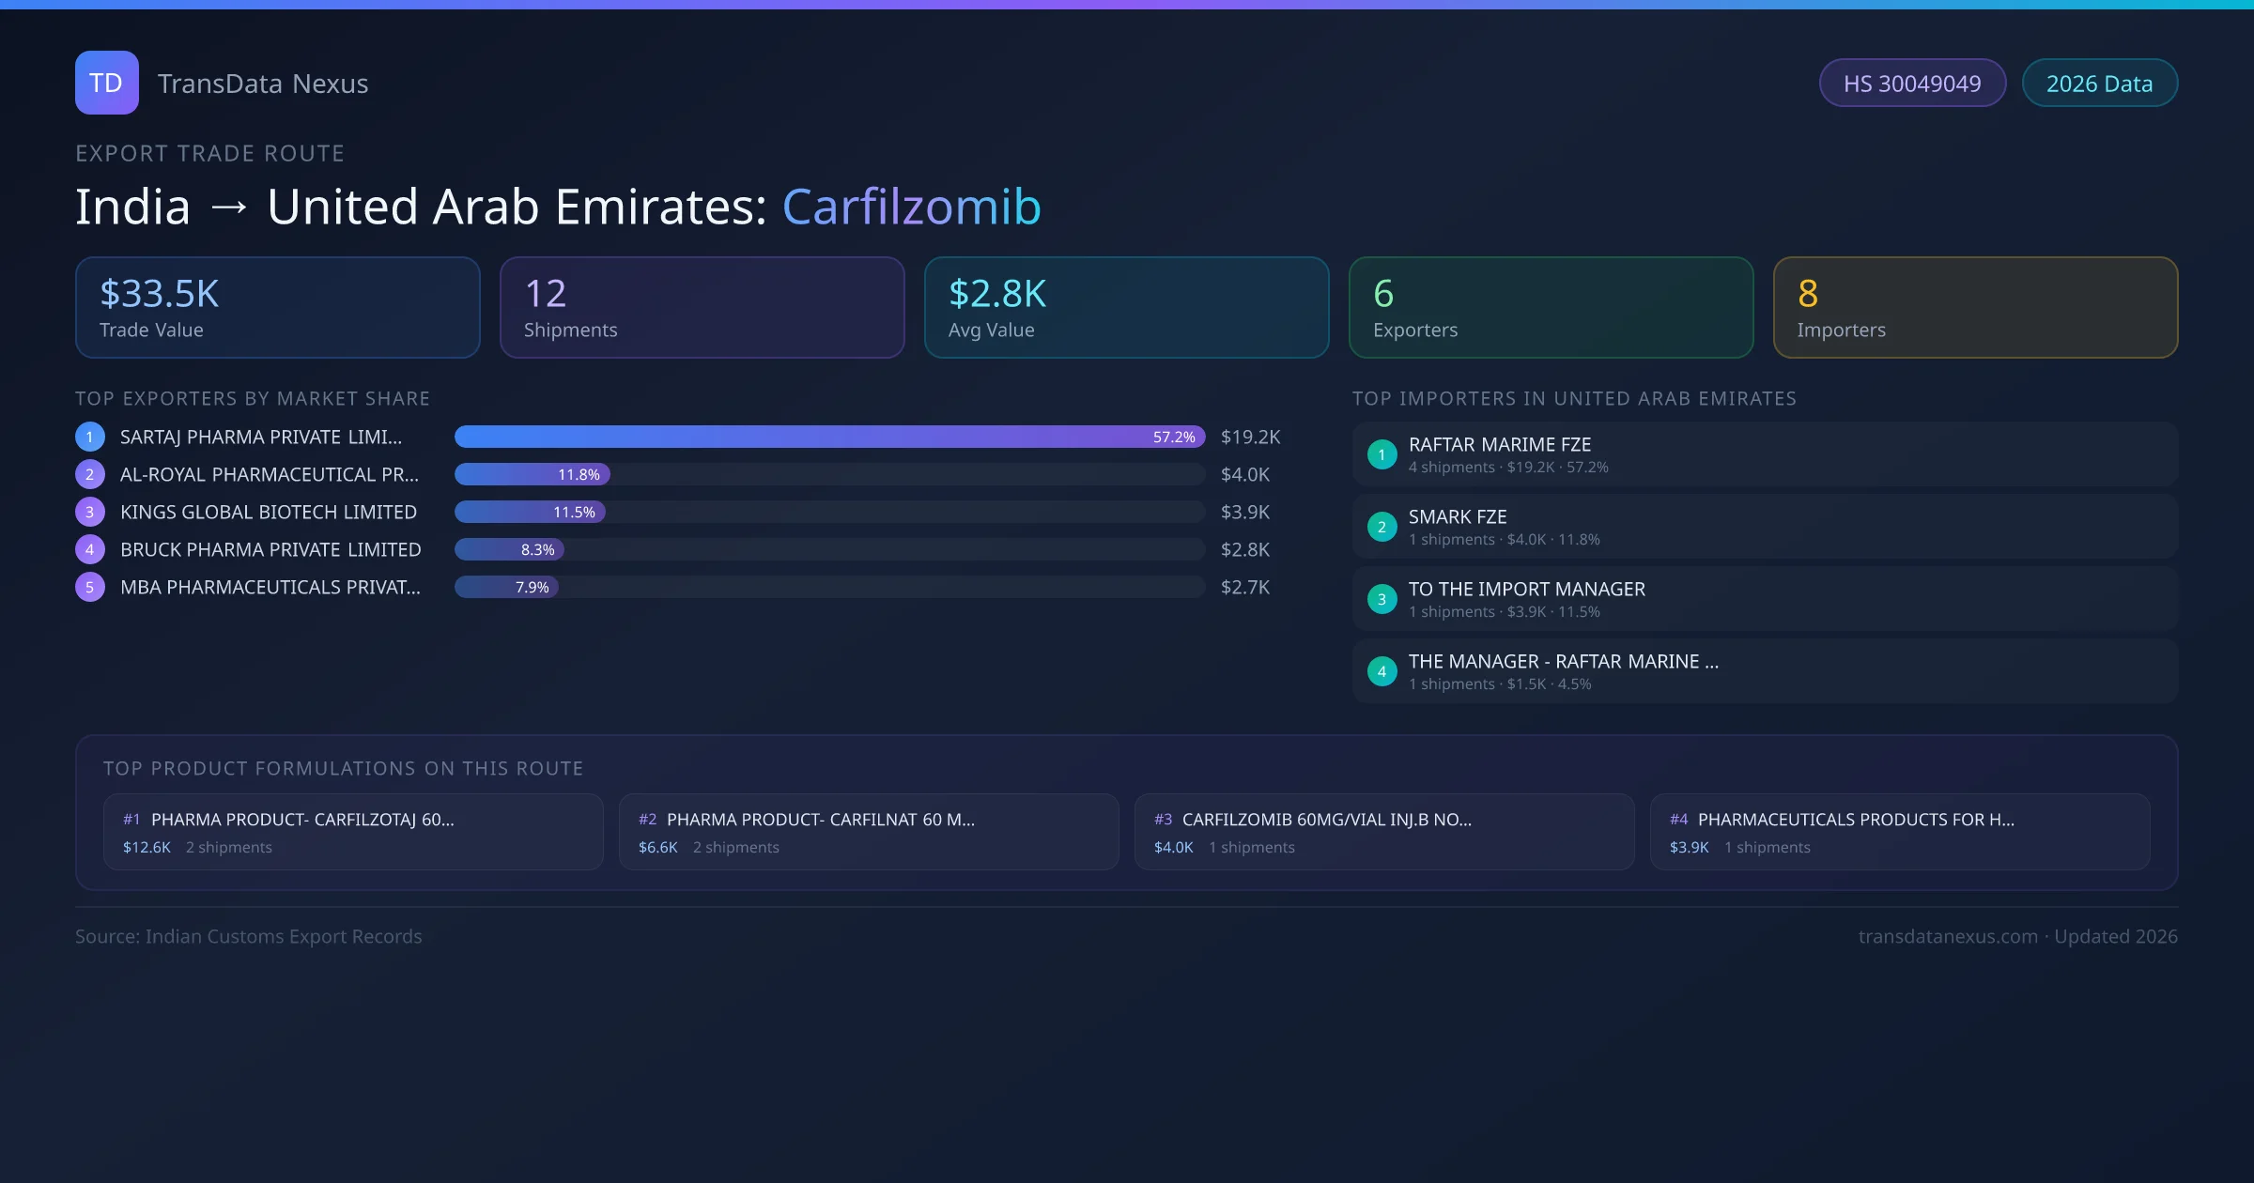Open #1 Carfilzotaj product formulation card
This screenshot has height=1183, width=2254.
[x=353, y=832]
